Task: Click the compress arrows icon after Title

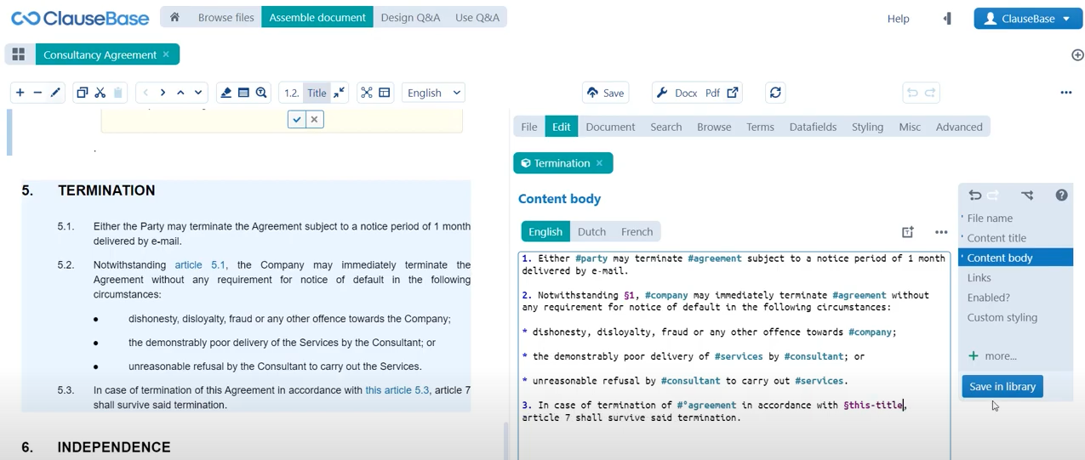Action: click(x=339, y=93)
